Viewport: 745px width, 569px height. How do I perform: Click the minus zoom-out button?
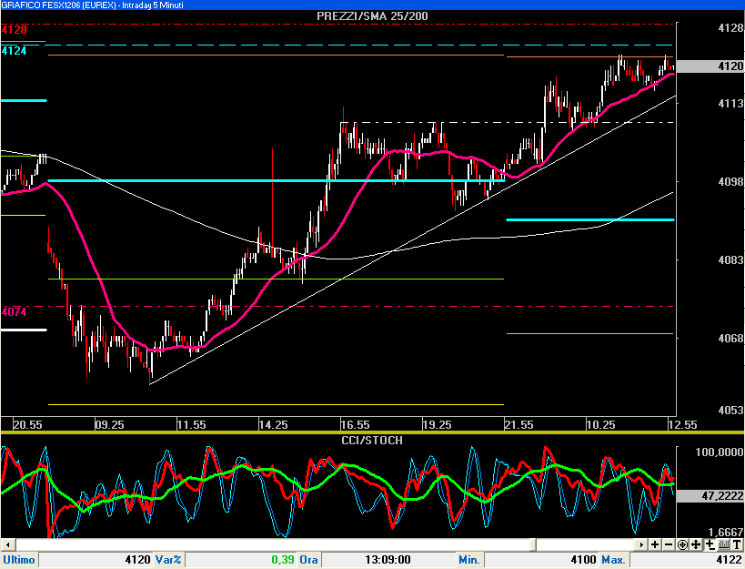pyautogui.click(x=669, y=544)
